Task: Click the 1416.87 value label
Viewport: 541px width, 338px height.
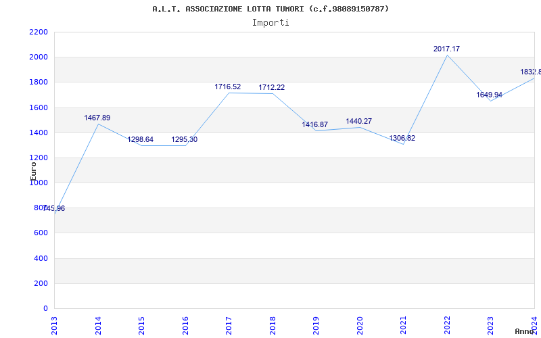Action: tap(314, 125)
